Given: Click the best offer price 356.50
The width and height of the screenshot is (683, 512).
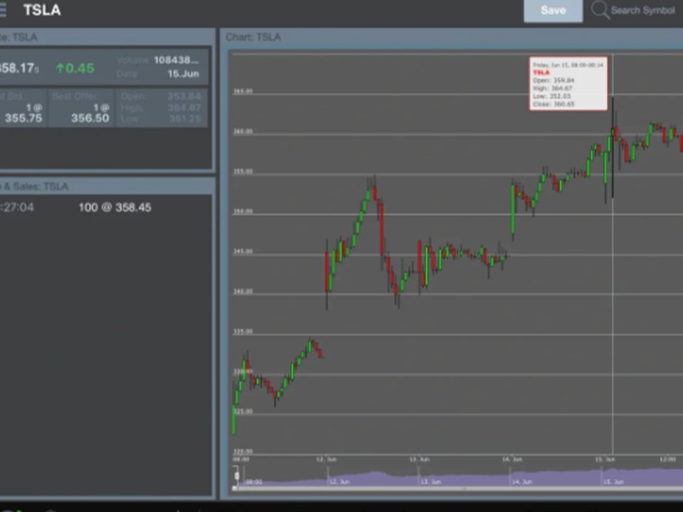Looking at the screenshot, I should coord(90,118).
